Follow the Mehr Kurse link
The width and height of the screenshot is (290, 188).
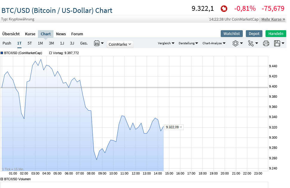coord(273,19)
